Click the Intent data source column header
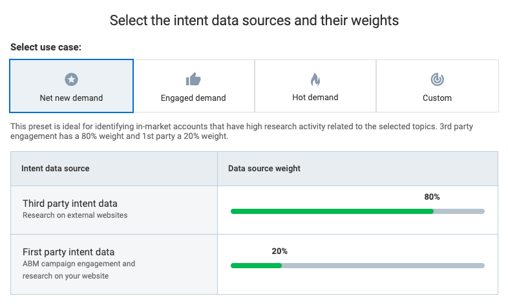Viewport: 508px width, 307px height. coord(56,169)
